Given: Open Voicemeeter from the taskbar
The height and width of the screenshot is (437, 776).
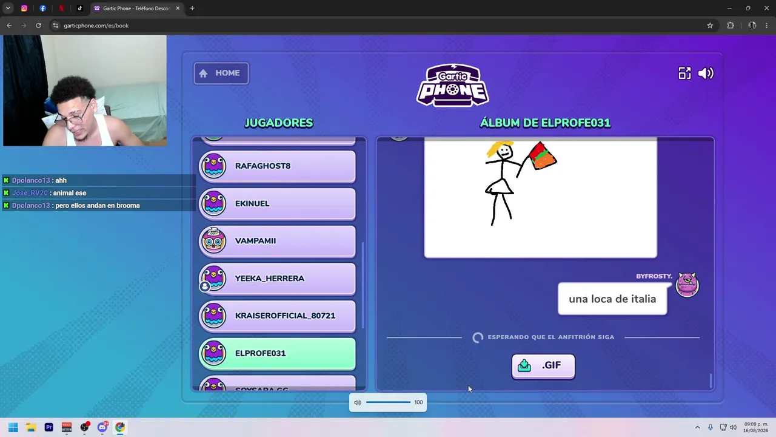Looking at the screenshot, I should [67, 427].
